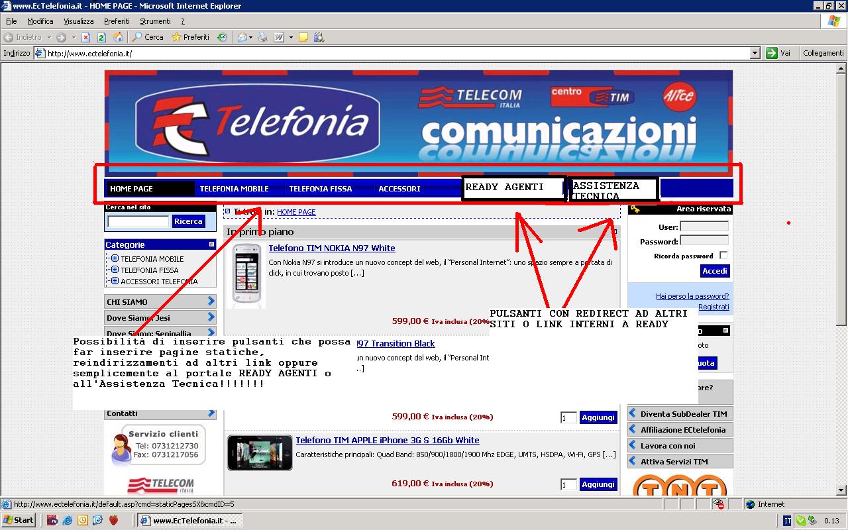Click the strawberry quick launch icon
Screen dimensions: 848x530
[113, 520]
